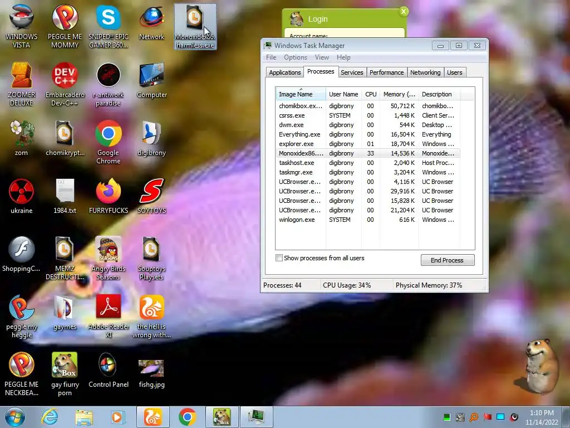This screenshot has width=570, height=428.
Task: Select the PEGGLE ME MOMMY desktop icon
Action: [x=65, y=26]
